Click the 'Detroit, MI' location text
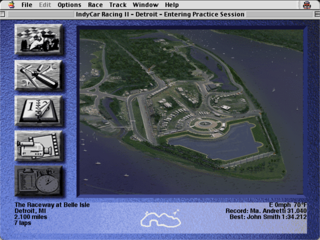This screenshot has height=240, width=320. [x=30, y=211]
